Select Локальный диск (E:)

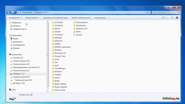21,64
